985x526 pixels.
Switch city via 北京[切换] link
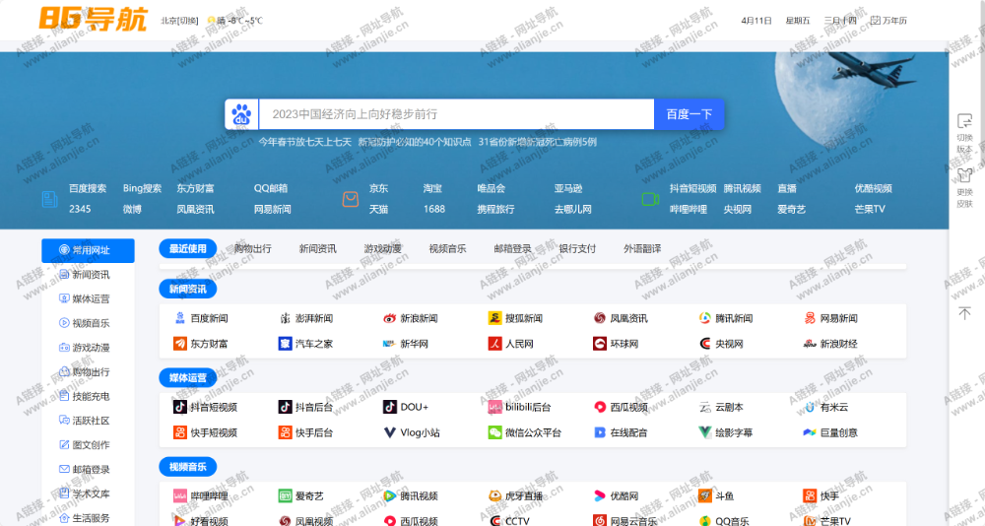179,21
